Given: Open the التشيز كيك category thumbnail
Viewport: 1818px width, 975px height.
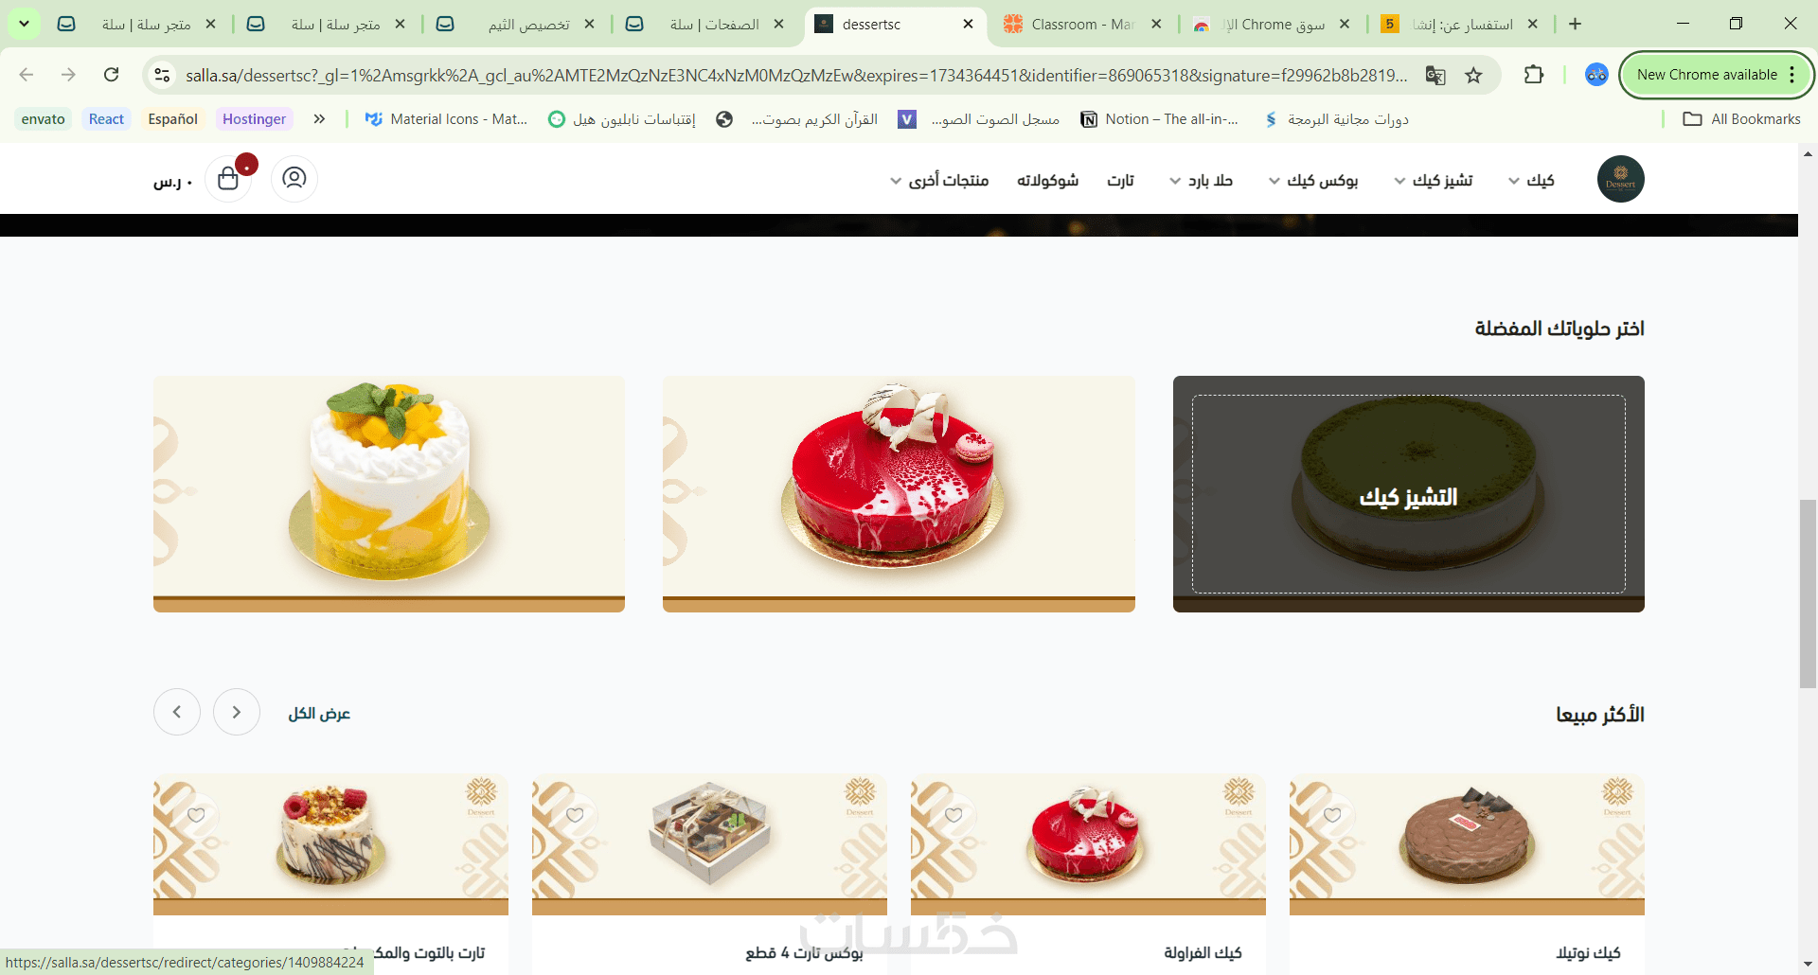Looking at the screenshot, I should [x=1409, y=494].
